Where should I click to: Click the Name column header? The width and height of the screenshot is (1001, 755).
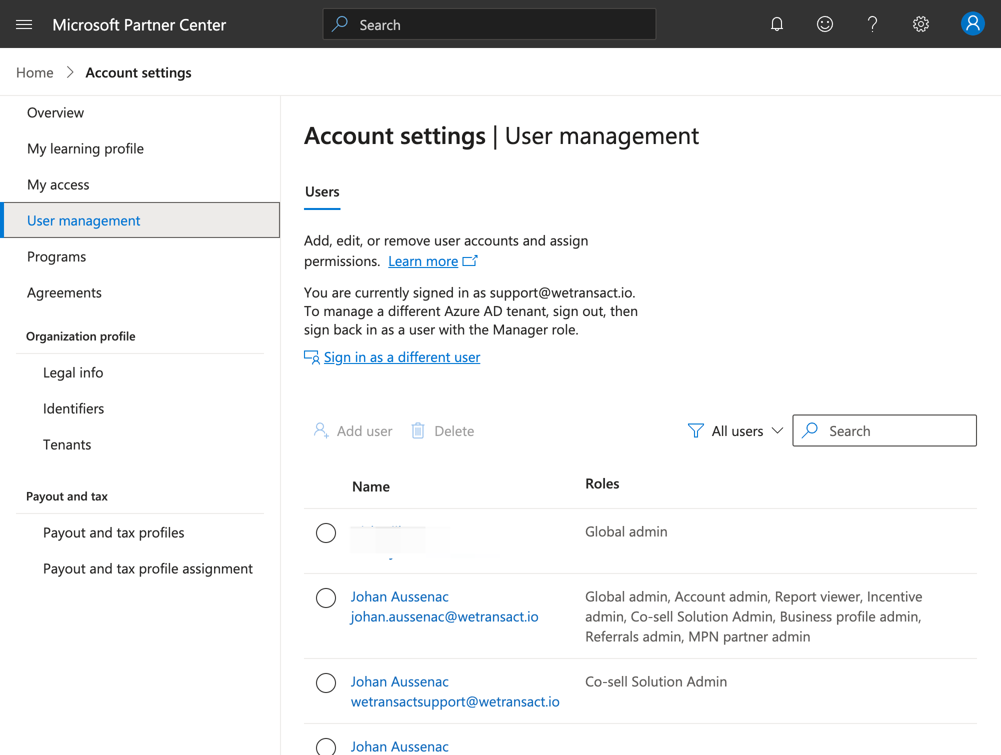[370, 486]
